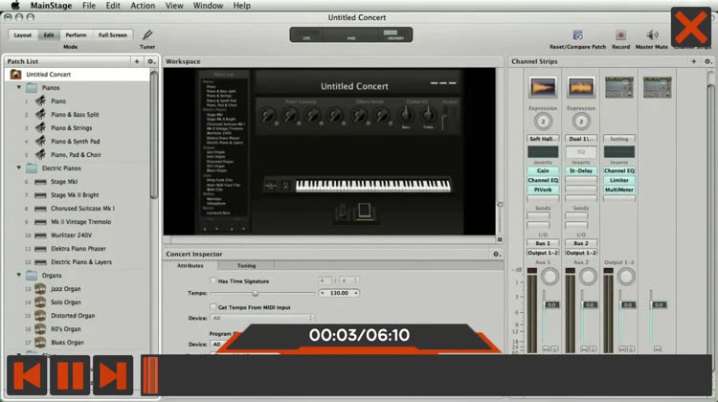Open the Device dropdown set to All
The height and width of the screenshot is (402, 718).
coord(262,318)
